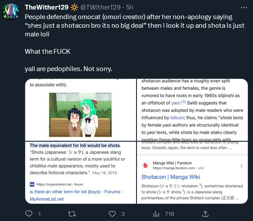The image size is (253, 221).
Task: Click the vertical dots beside Manga Wiki result
Action: 241,166
